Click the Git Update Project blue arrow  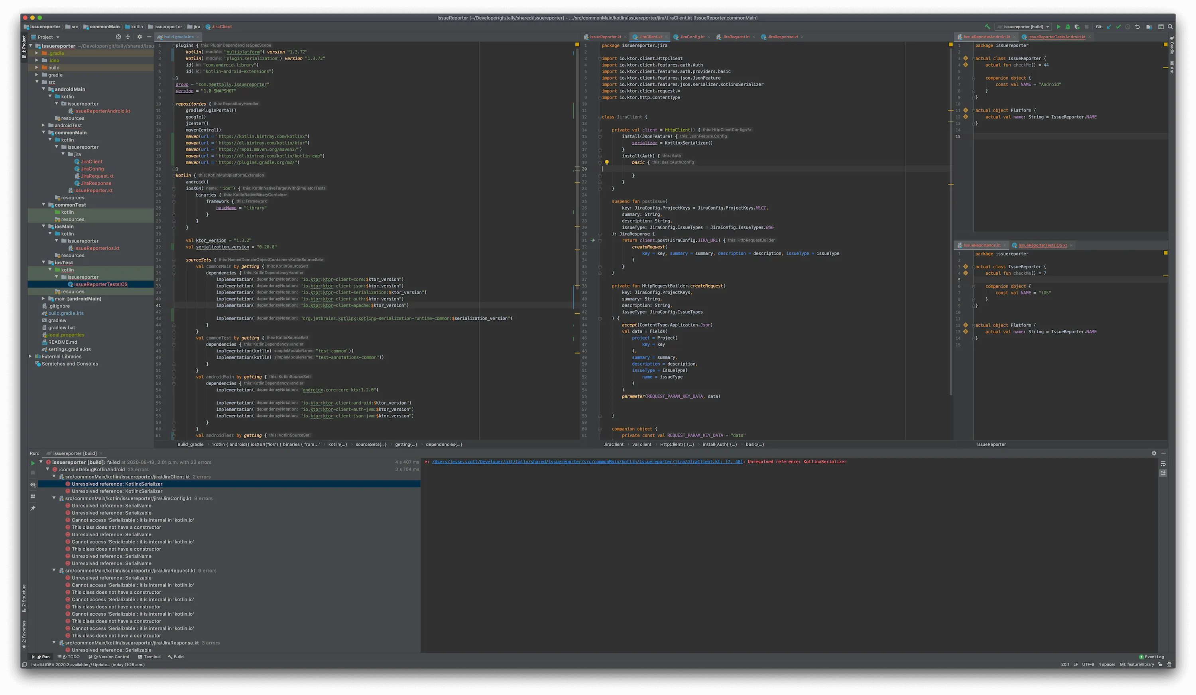click(x=1109, y=27)
